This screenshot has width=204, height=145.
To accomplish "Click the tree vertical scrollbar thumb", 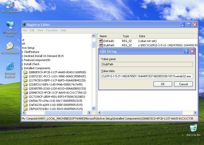I will (x=93, y=45).
